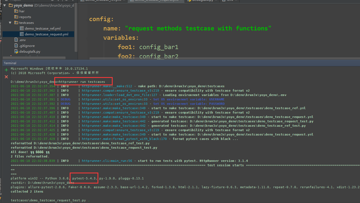Image resolution: width=360 pixels, height=203 pixels.
Task: Click the debugtalk.py Python file icon
Action: [16, 51]
